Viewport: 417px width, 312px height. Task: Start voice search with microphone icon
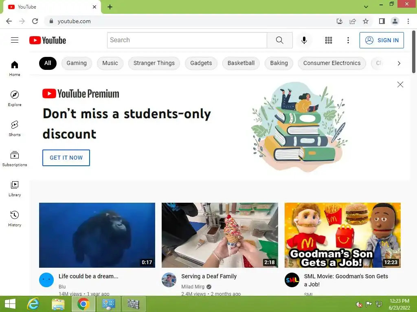pos(304,40)
